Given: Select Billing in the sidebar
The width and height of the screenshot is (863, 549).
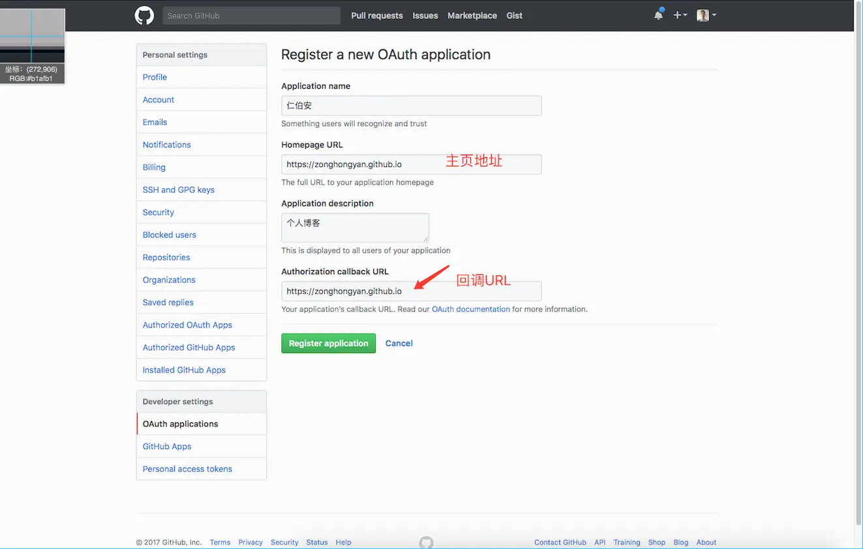Looking at the screenshot, I should [x=201, y=167].
